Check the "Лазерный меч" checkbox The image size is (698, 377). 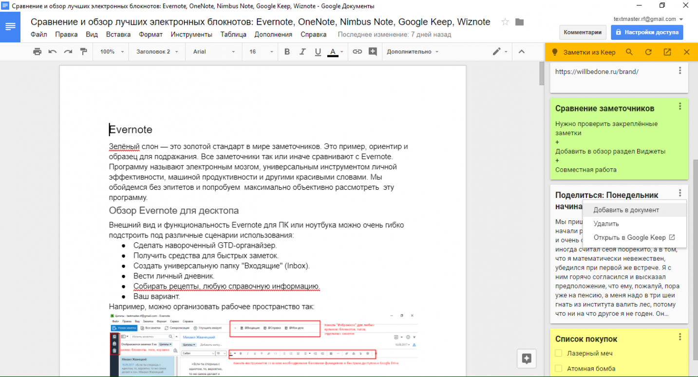559,353
